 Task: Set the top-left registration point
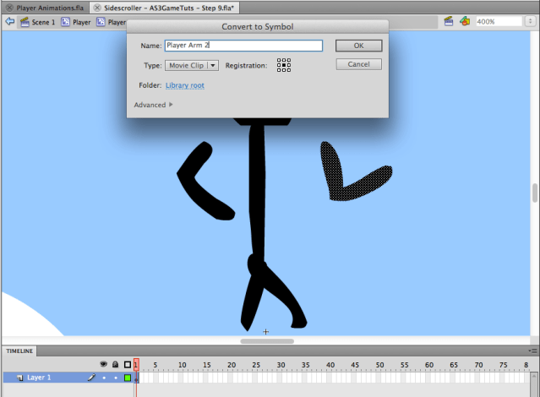coord(279,60)
